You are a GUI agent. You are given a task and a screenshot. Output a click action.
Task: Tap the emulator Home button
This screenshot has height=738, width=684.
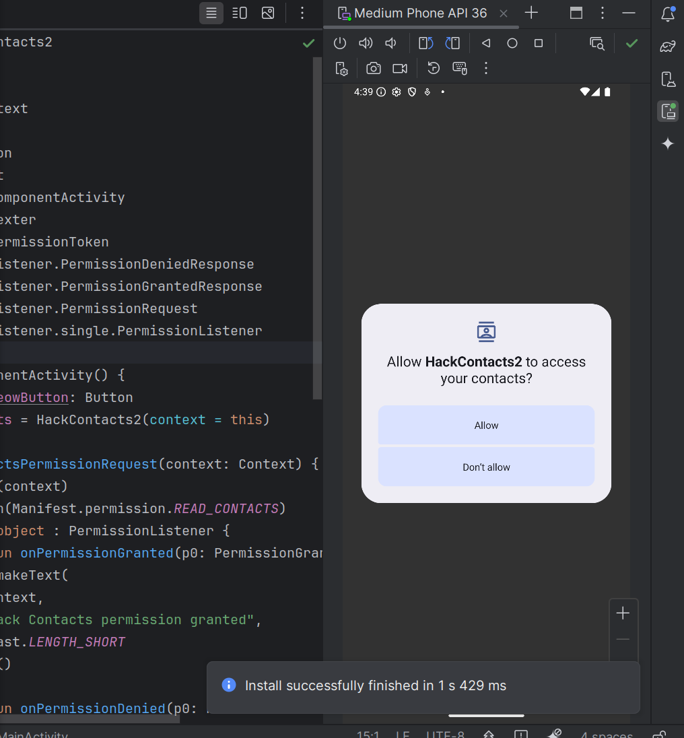pyautogui.click(x=512, y=43)
